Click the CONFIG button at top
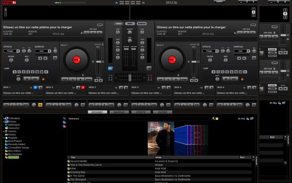Image resolution: width=292 pixels, height=183 pixels. click(x=219, y=2)
